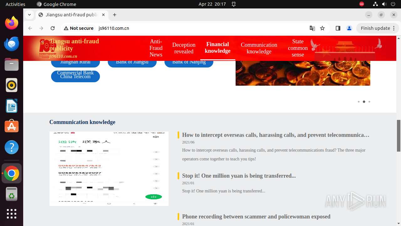Go forward in browser history

click(x=41, y=28)
